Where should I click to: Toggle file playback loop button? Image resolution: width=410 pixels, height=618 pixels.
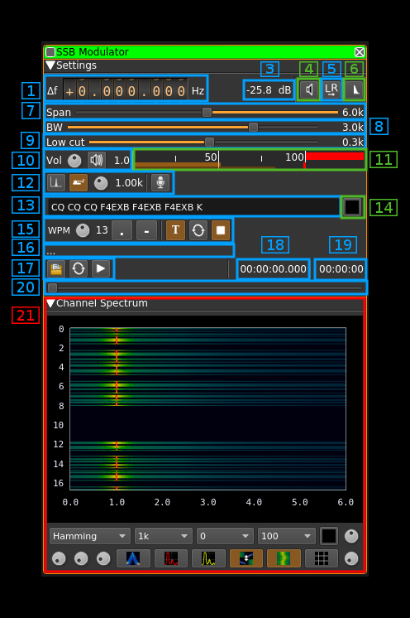79,268
